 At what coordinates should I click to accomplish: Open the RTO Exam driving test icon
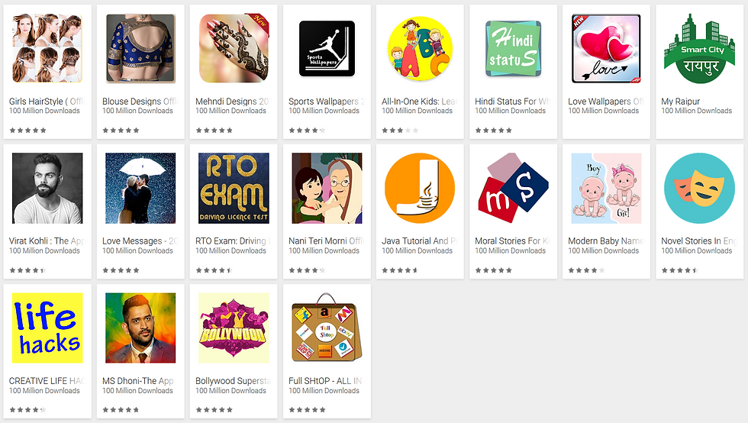coord(234,188)
